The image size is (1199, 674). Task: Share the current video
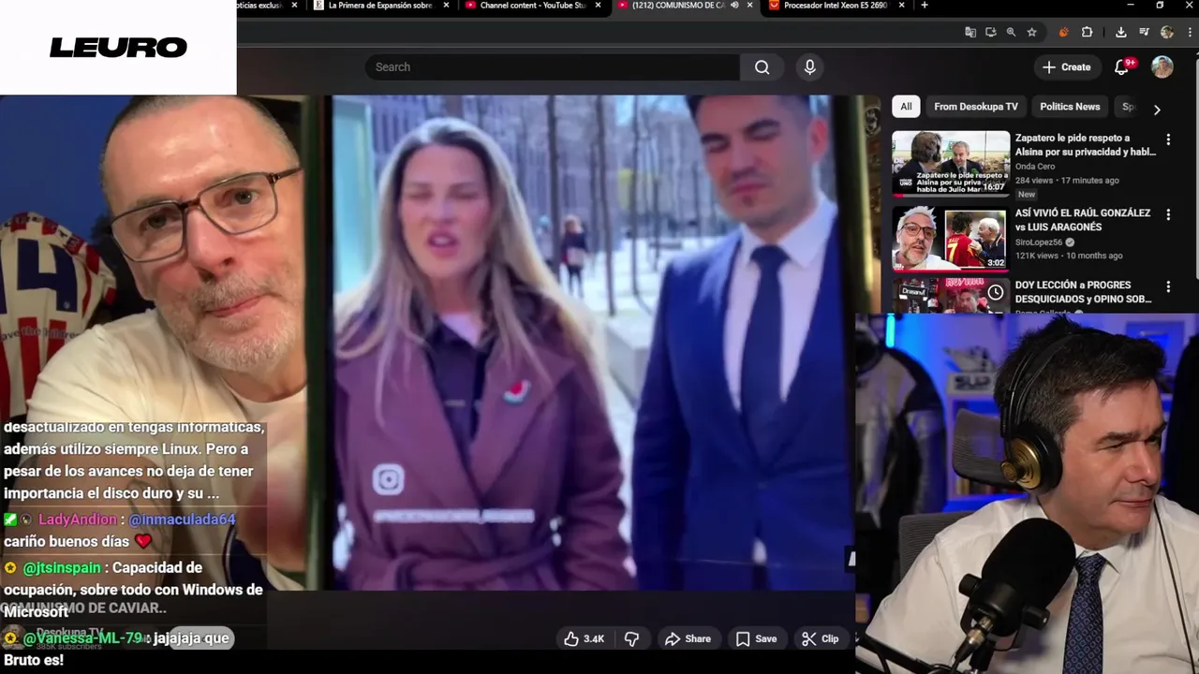pyautogui.click(x=688, y=638)
